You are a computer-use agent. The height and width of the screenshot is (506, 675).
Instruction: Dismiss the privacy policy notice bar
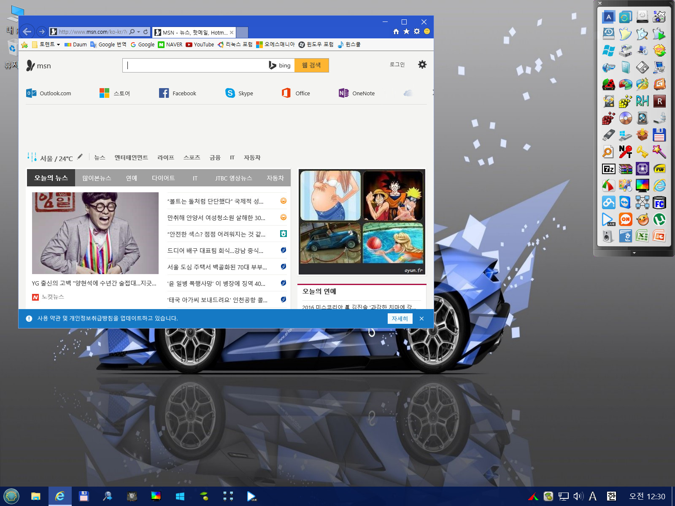[x=421, y=319]
